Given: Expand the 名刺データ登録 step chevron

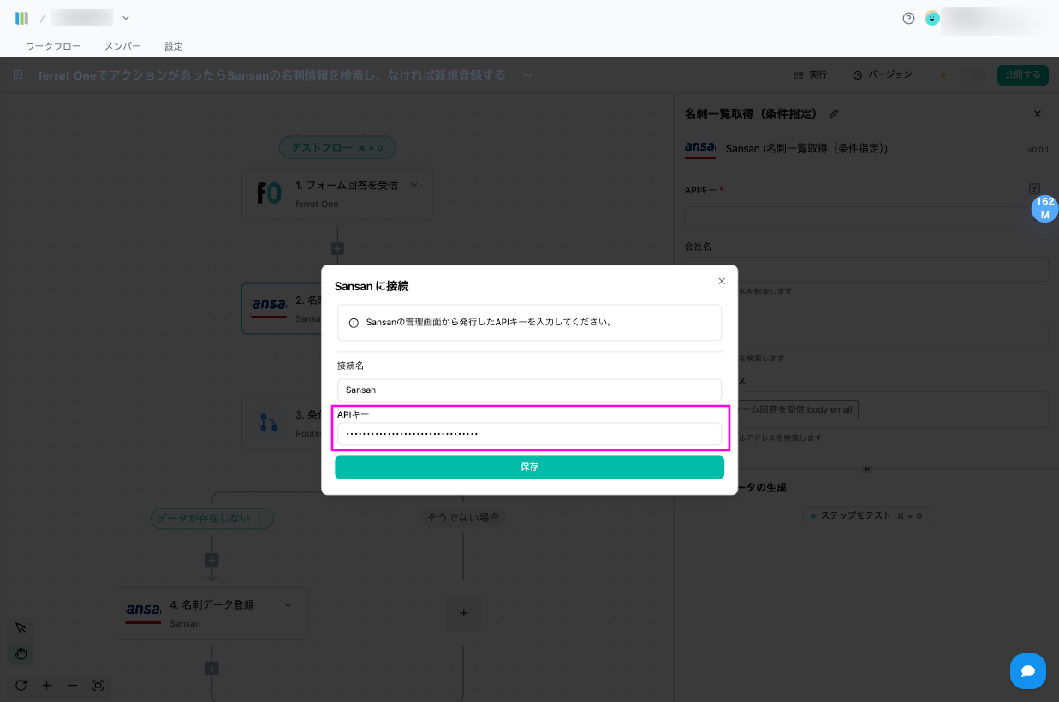Looking at the screenshot, I should pos(289,604).
